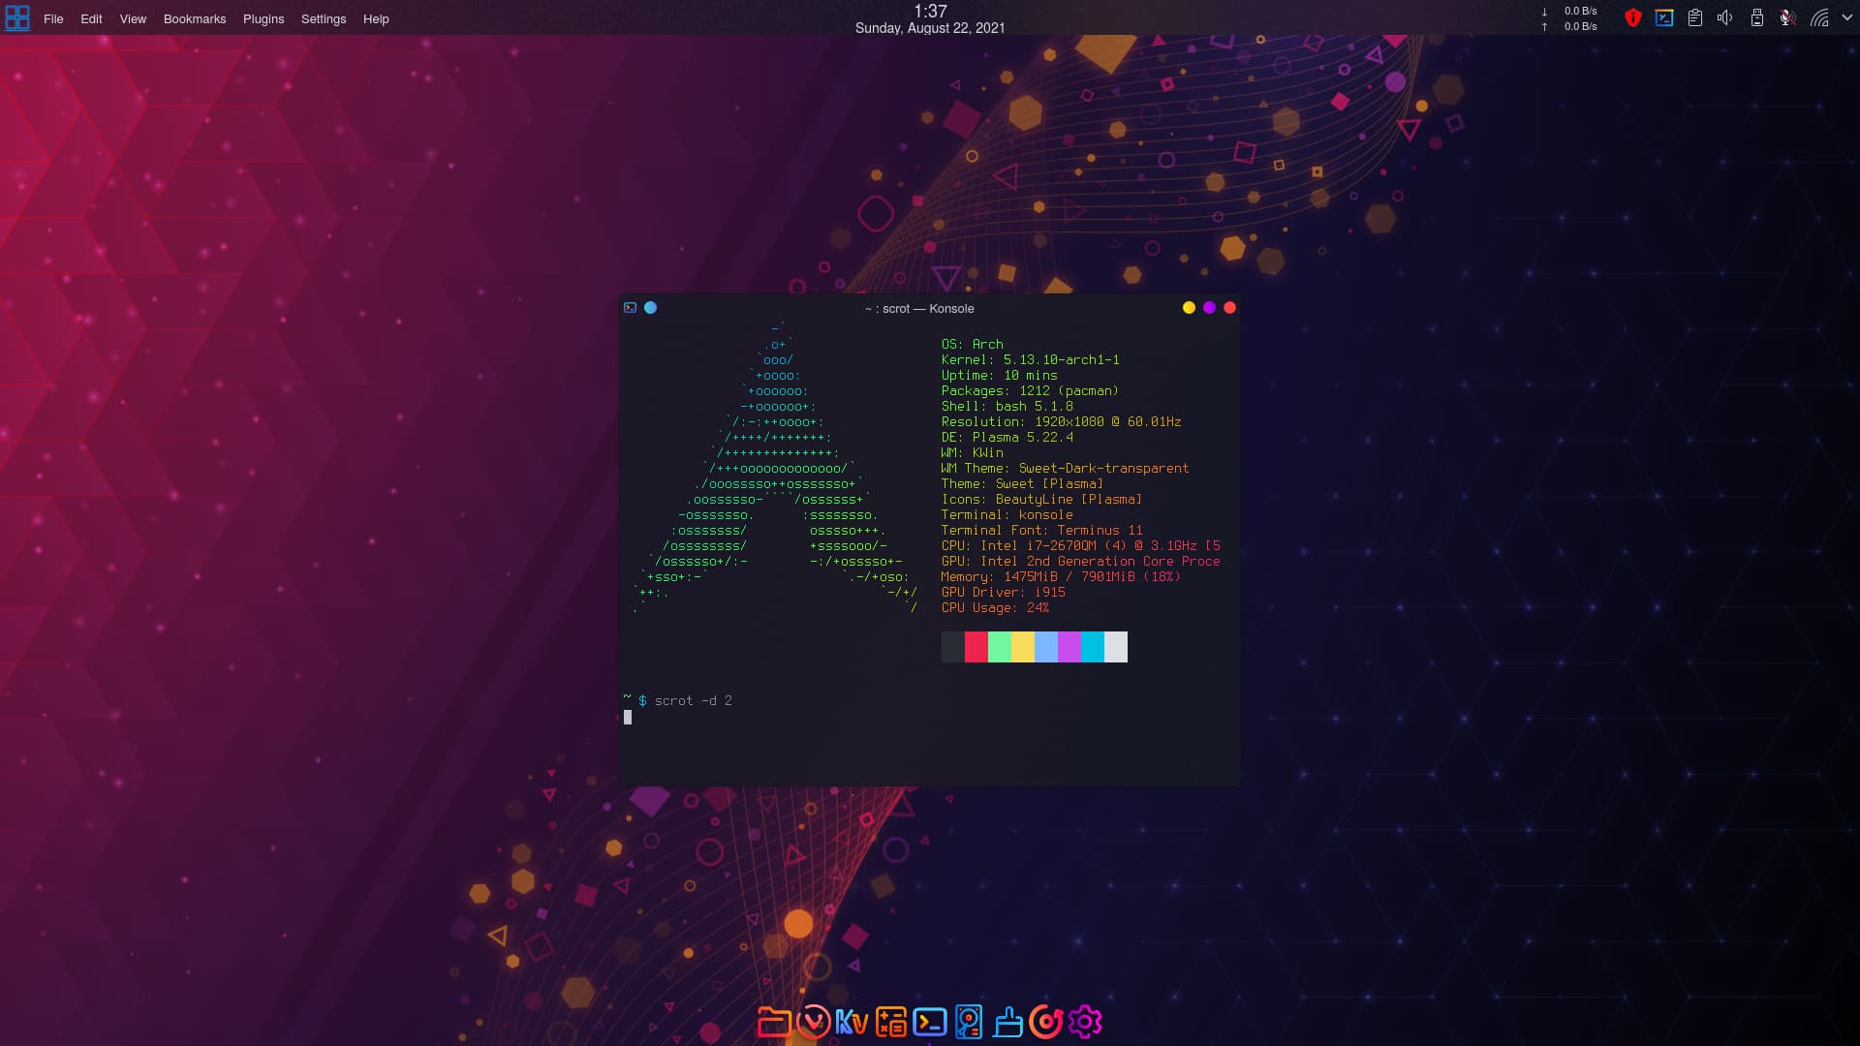Open the removable USB devices tray icon
This screenshot has width=1860, height=1046.
pyautogui.click(x=1756, y=17)
